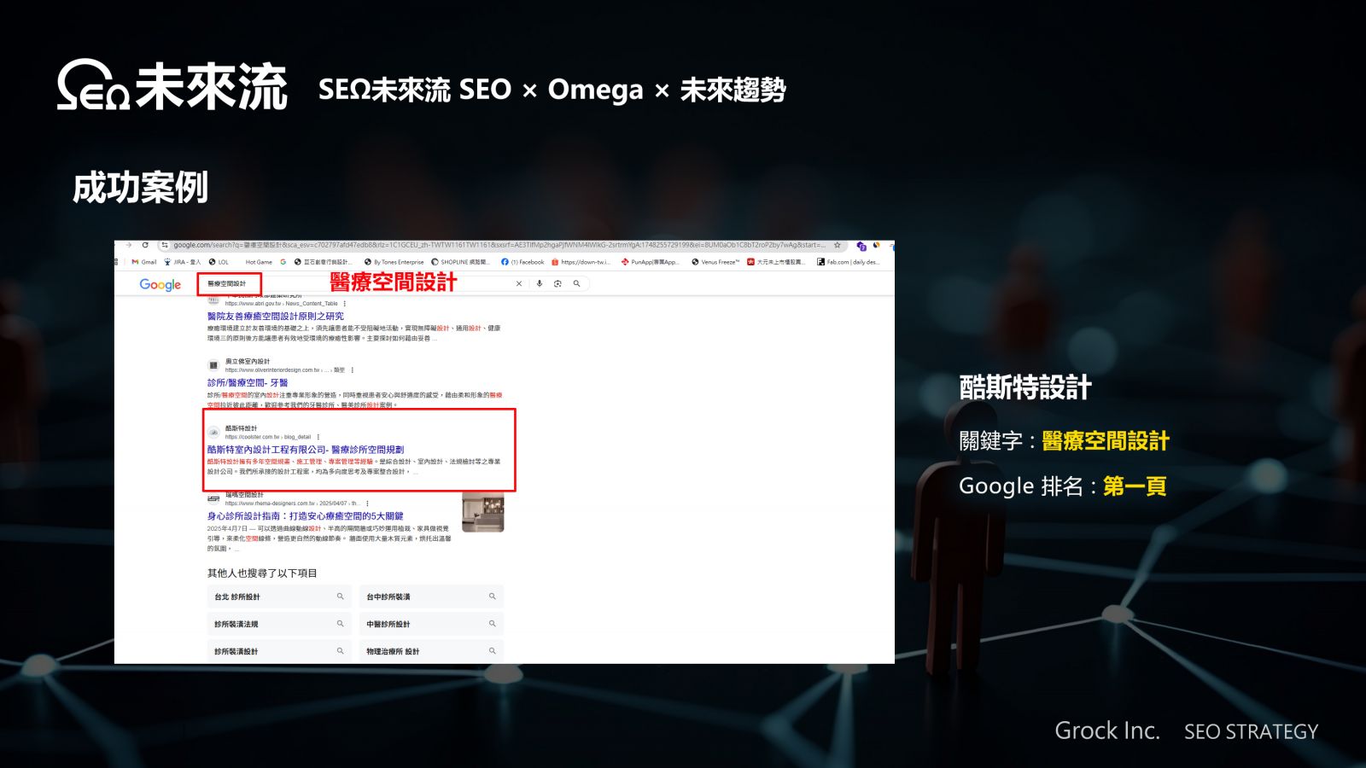Search related term 台中診所裝潢
The height and width of the screenshot is (768, 1366).
[x=431, y=596]
